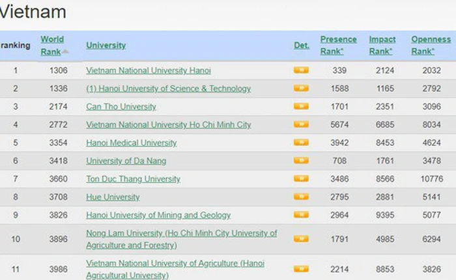Open details icon for Hanoi Medical University
Screen dimensions: 456x280
(x=301, y=143)
